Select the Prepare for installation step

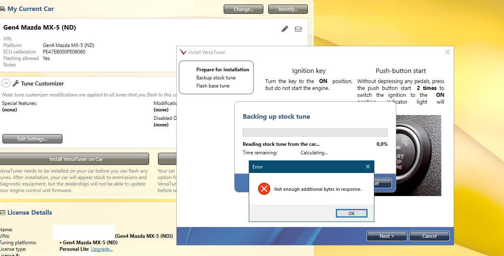(x=222, y=70)
